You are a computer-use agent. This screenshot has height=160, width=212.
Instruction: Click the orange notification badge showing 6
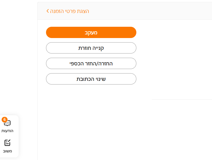pyautogui.click(x=5, y=119)
